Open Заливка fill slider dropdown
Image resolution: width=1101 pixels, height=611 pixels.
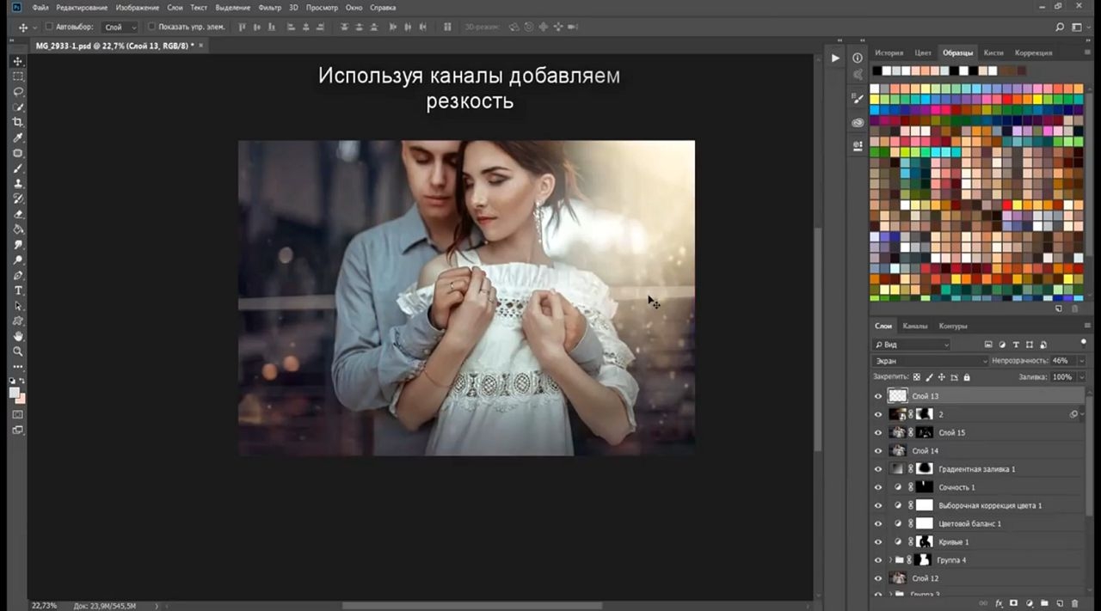pyautogui.click(x=1081, y=377)
